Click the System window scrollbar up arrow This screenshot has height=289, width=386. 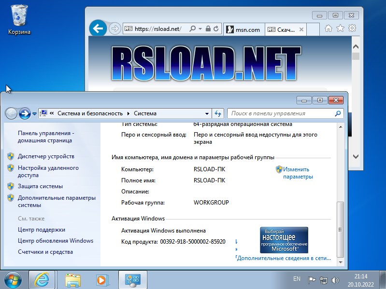341,127
